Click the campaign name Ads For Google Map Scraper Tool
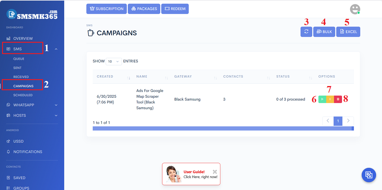Screen dimensions: 382x190 coord(150,99)
